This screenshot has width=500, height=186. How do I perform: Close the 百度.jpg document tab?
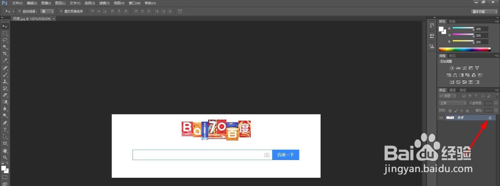click(53, 18)
